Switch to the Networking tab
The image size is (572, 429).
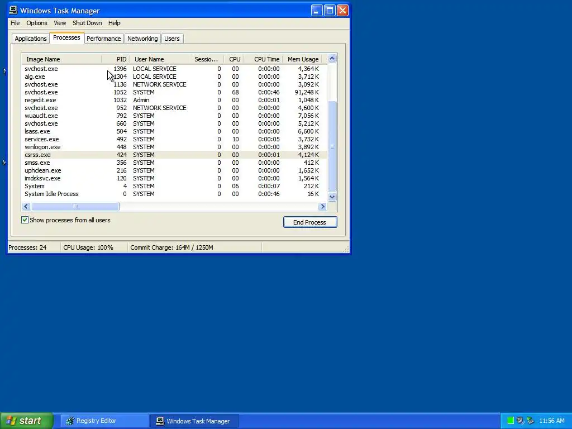pos(142,39)
